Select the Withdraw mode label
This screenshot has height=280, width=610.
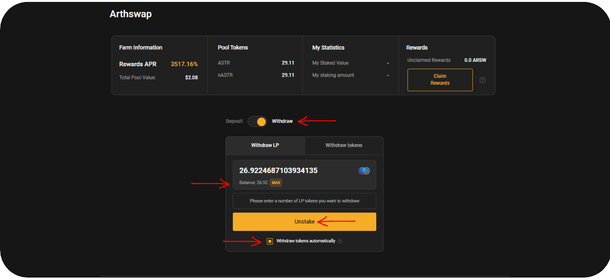click(282, 121)
